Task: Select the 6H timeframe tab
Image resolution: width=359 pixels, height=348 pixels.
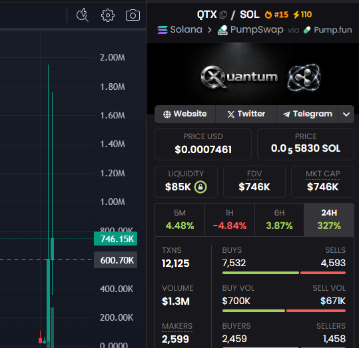Action: [x=279, y=220]
